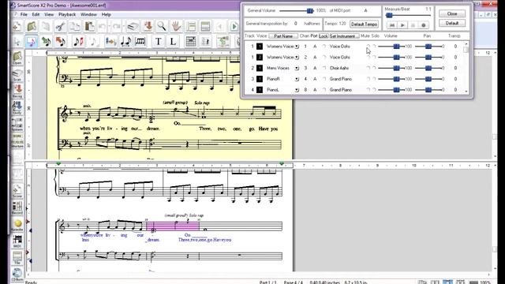Click the mixer track list scroll-down arrow
Image resolution: width=505 pixels, height=284 pixels.
(466, 92)
